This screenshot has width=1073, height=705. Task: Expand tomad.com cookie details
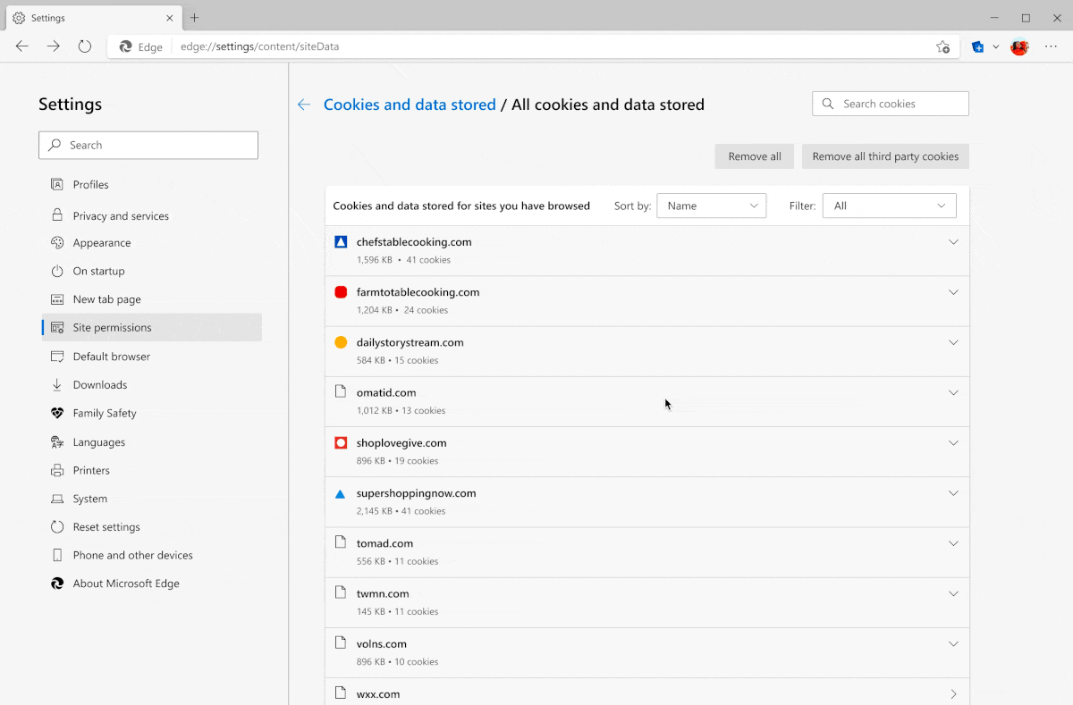tap(953, 543)
